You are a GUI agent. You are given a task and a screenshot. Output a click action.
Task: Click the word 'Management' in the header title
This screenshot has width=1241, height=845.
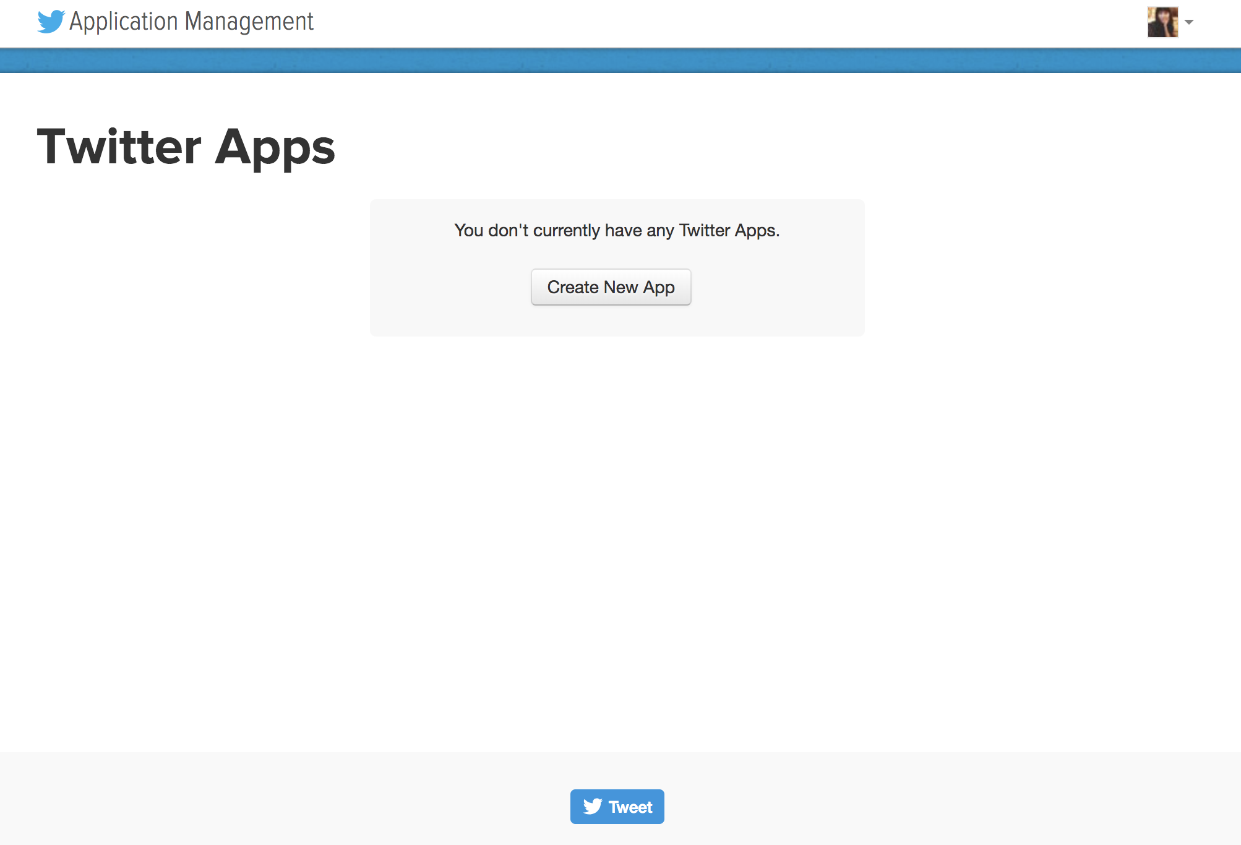(249, 22)
